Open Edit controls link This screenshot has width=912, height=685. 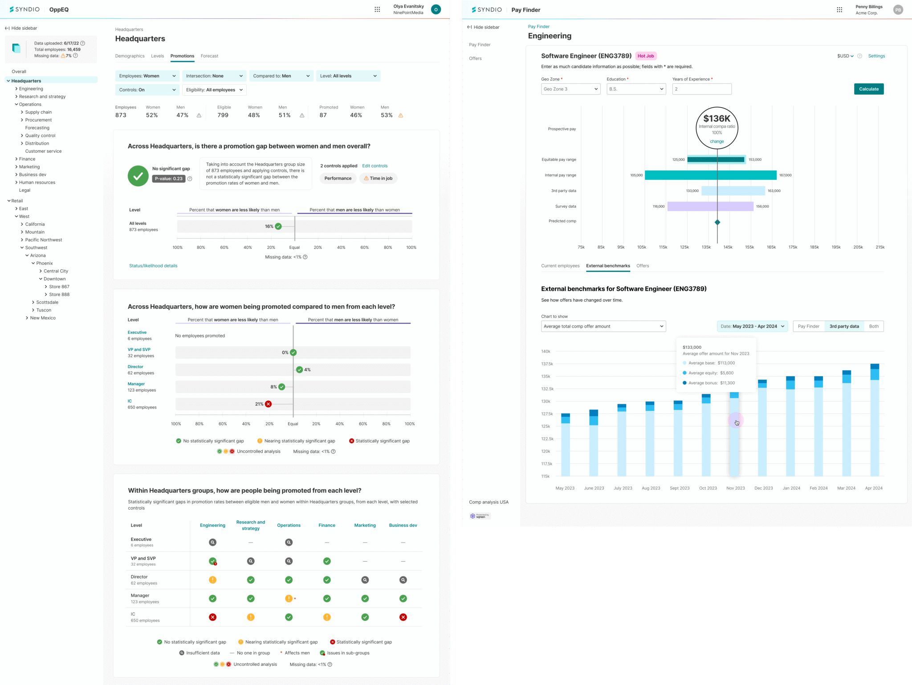pyautogui.click(x=375, y=166)
